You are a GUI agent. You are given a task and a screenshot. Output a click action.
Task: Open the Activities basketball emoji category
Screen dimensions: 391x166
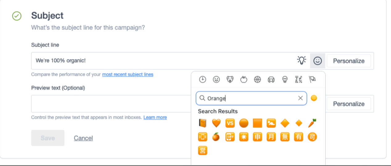tap(257, 80)
